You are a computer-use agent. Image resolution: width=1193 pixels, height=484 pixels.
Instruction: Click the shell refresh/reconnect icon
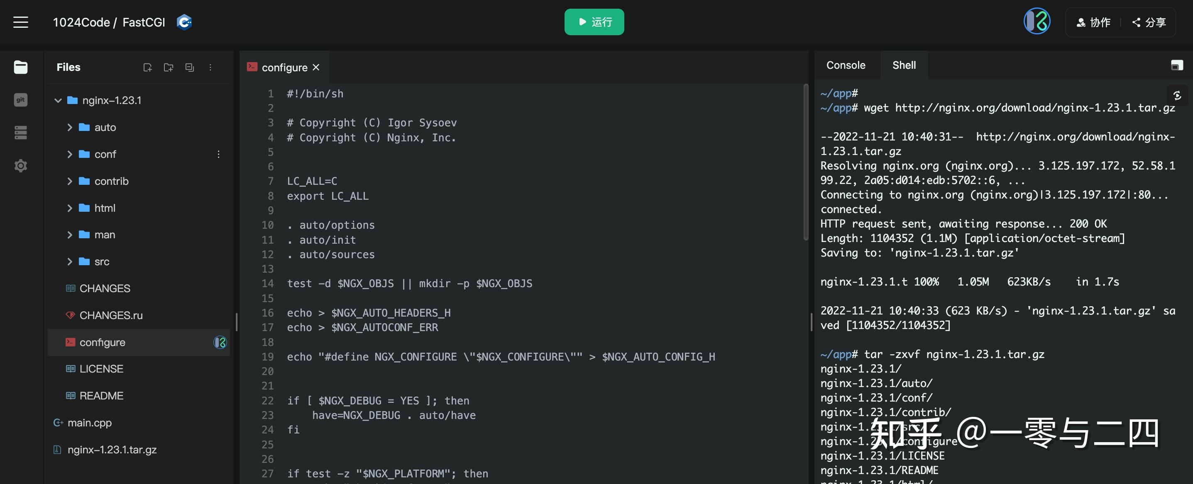click(x=1177, y=95)
